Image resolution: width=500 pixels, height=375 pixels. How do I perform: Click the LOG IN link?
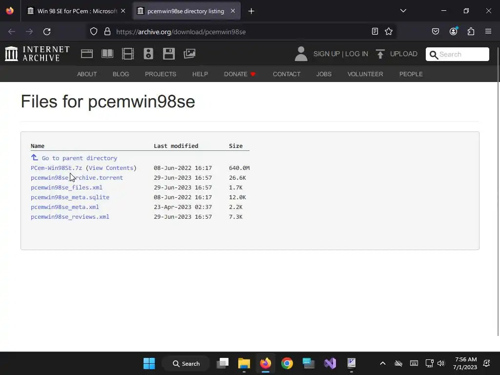point(356,54)
